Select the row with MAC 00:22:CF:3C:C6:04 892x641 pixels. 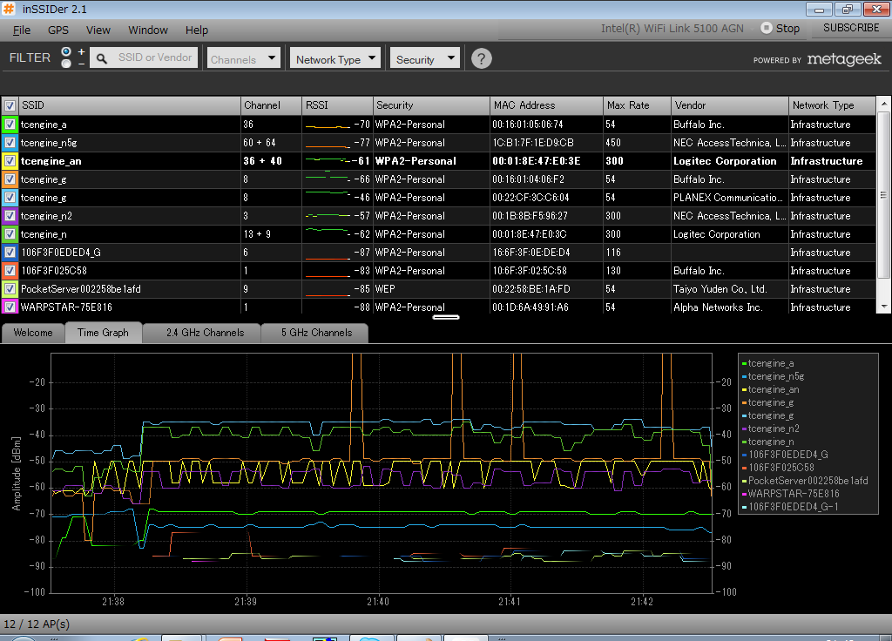point(438,198)
